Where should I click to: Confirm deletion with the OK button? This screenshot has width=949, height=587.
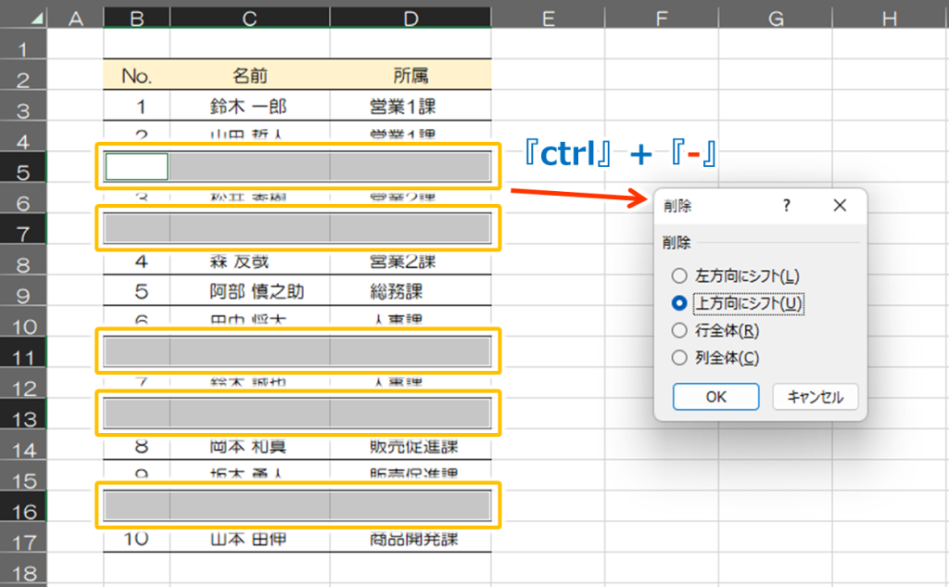point(716,397)
